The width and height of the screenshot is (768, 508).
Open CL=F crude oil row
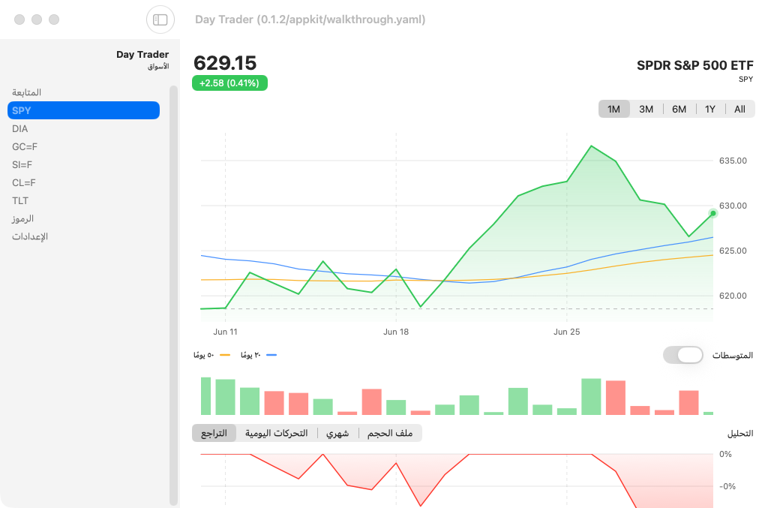(83, 183)
